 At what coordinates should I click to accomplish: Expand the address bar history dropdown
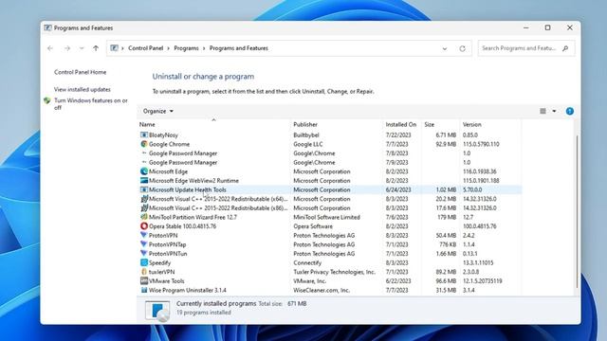(445, 48)
